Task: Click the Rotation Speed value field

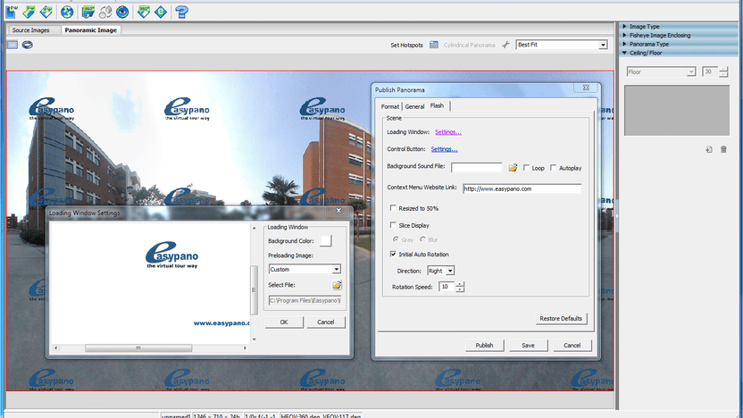Action: tap(446, 287)
